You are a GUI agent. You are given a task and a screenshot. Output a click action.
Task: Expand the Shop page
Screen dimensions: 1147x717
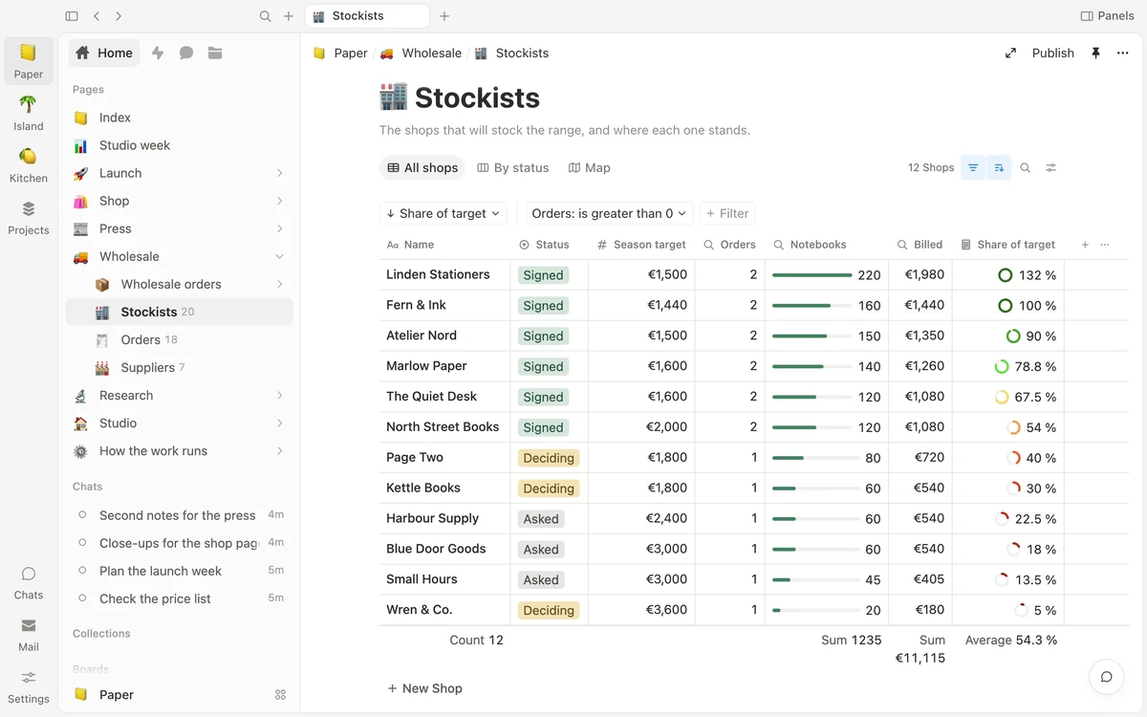coord(279,201)
